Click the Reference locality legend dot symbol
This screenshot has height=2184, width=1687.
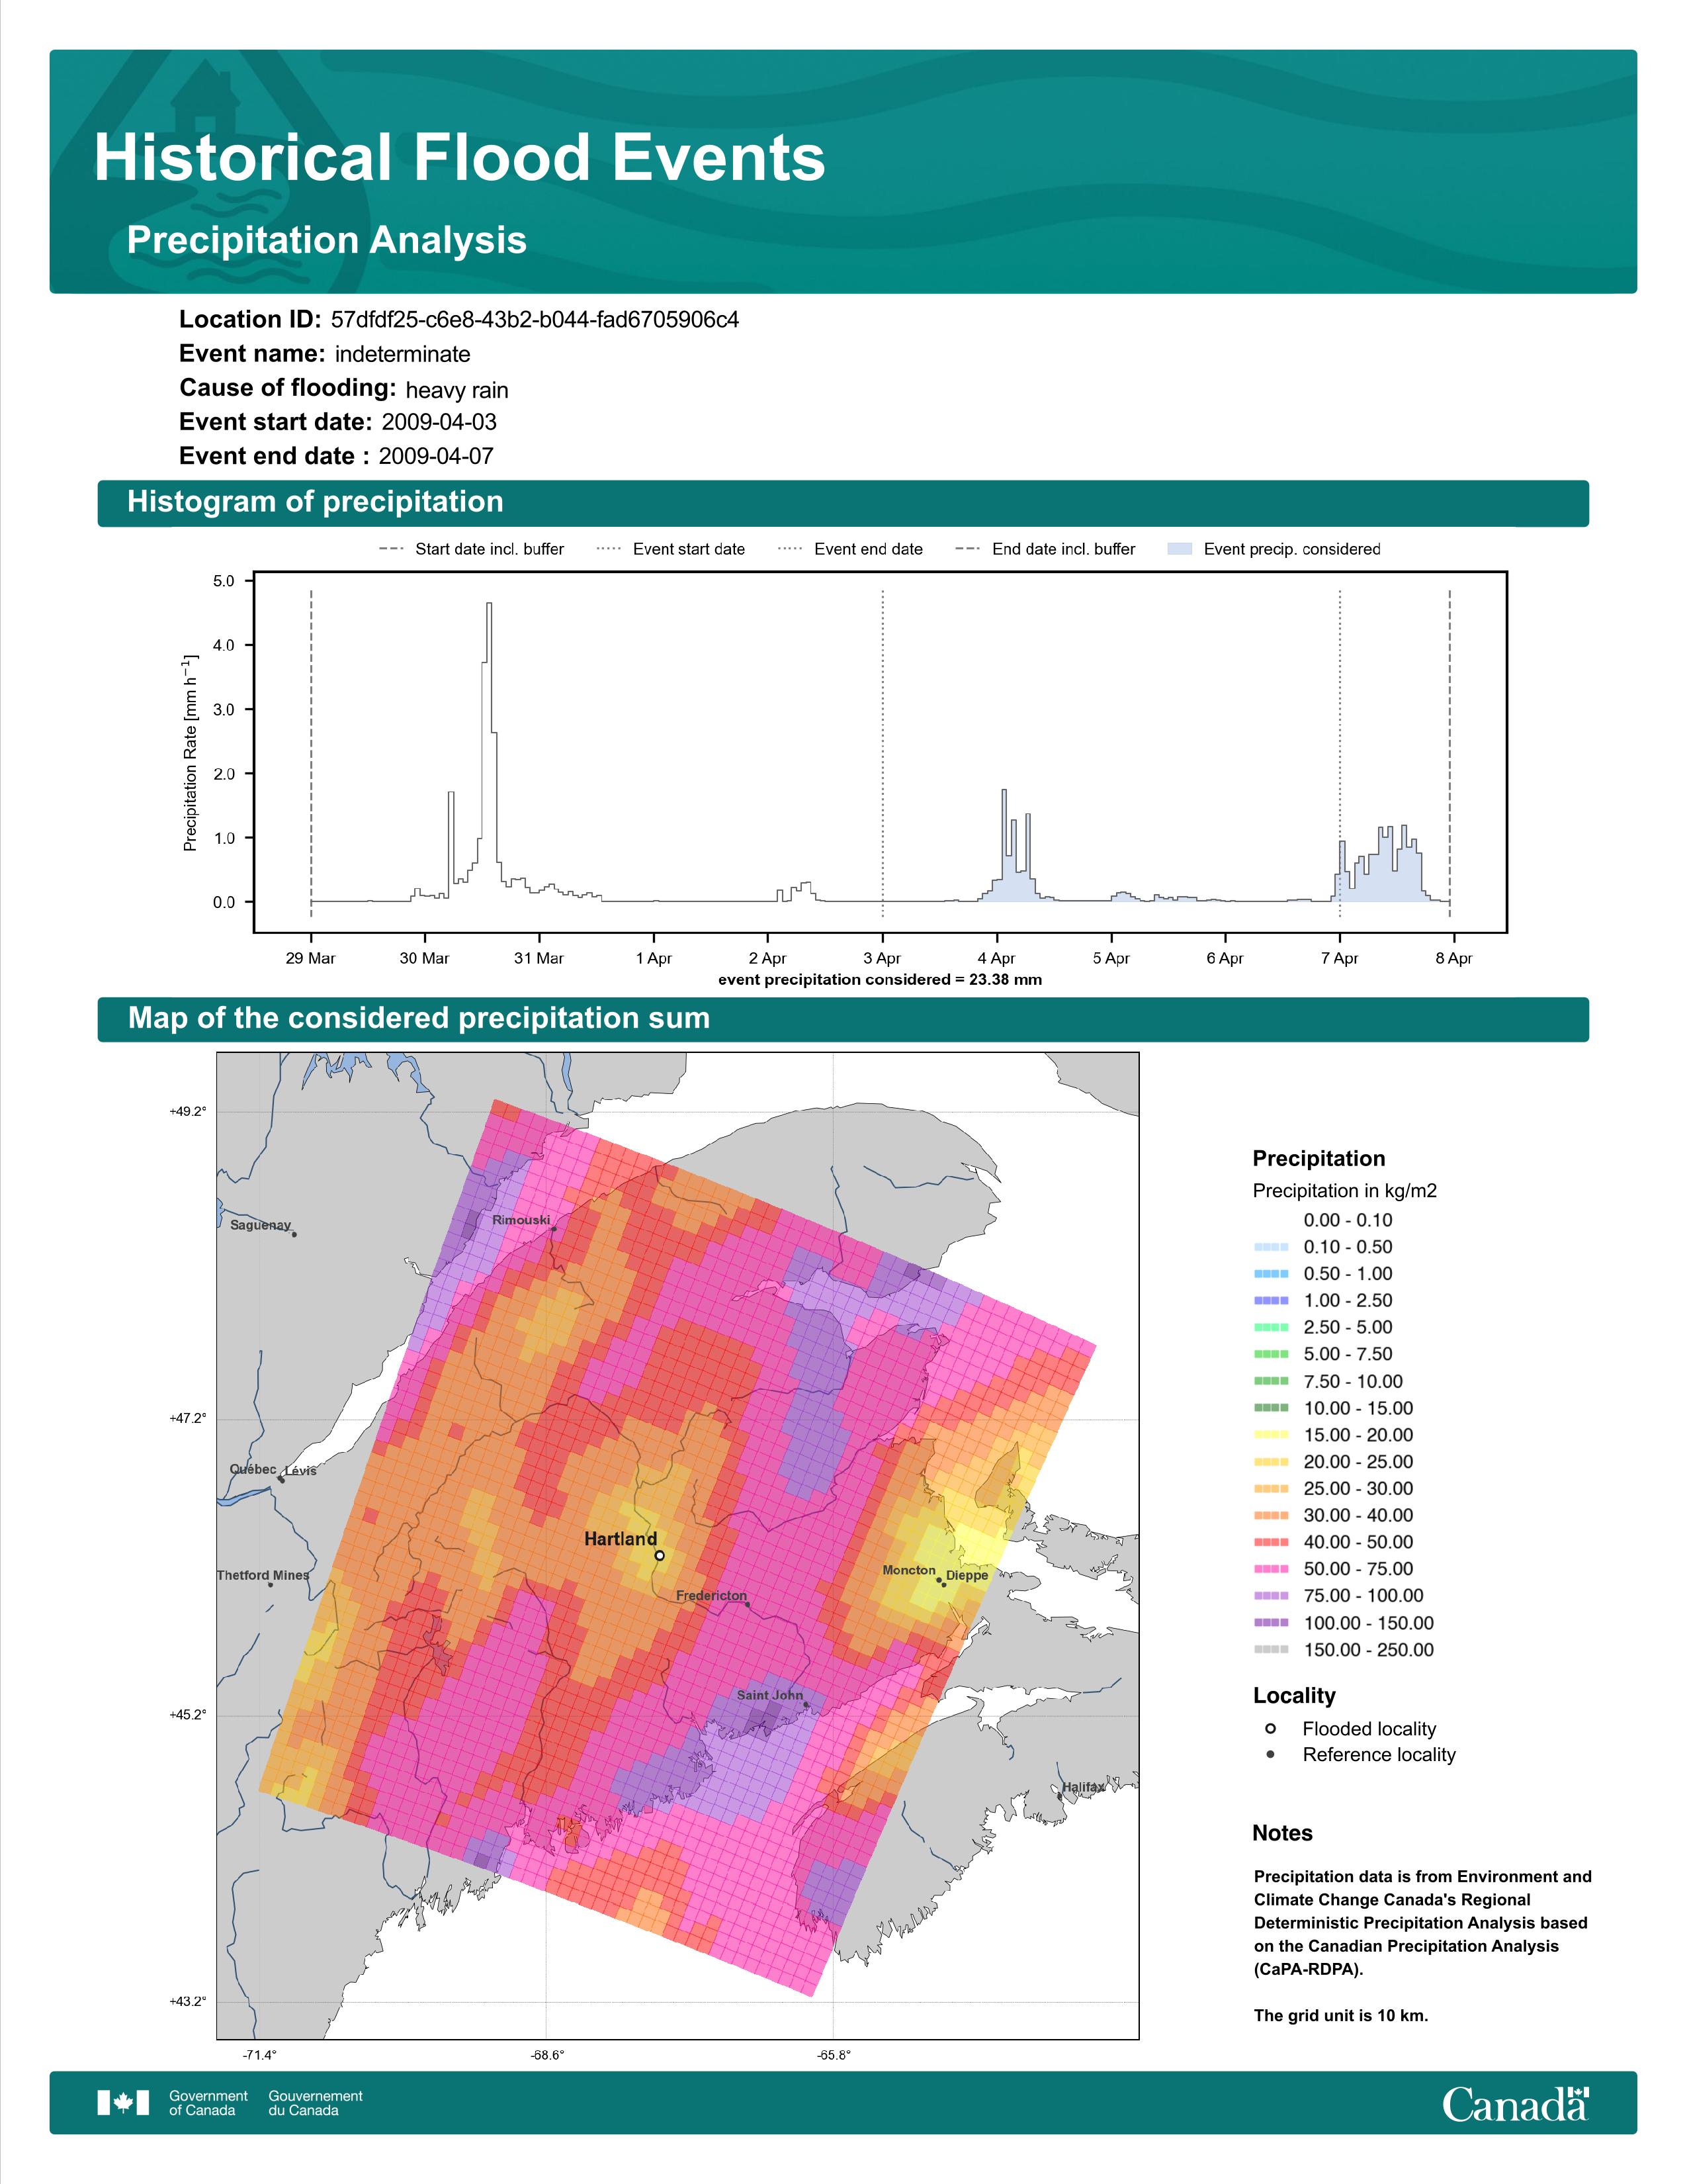click(1270, 1754)
